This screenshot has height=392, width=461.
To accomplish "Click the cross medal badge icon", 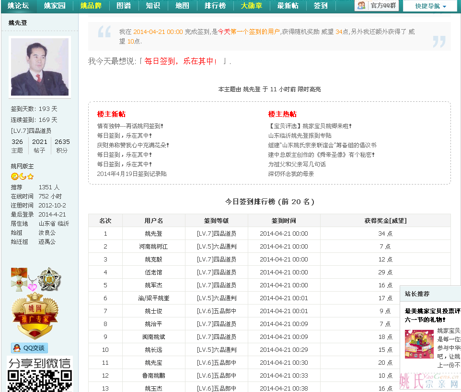I will coord(19,279).
